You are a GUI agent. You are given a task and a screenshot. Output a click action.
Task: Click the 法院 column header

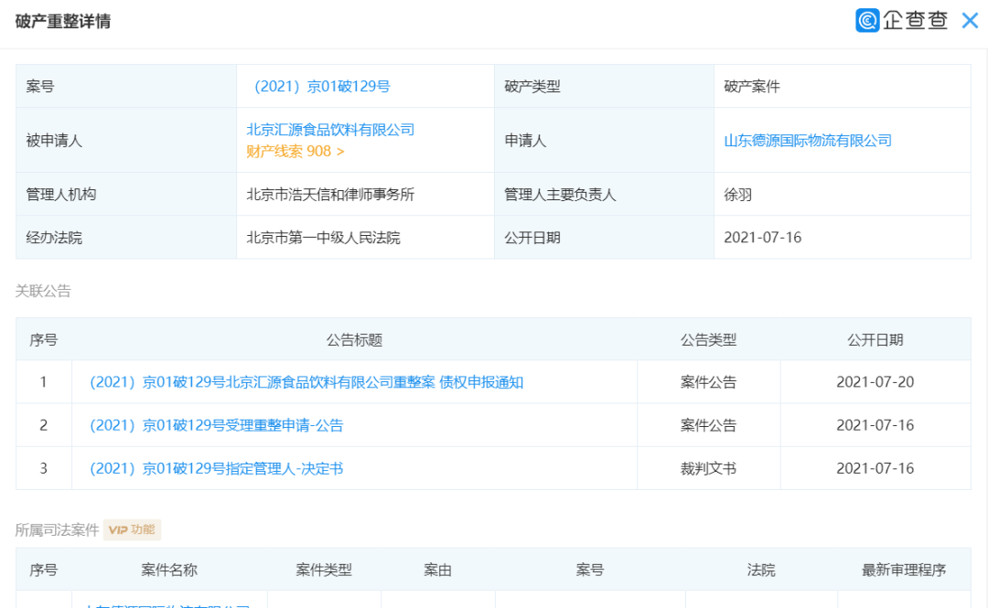tap(761, 571)
